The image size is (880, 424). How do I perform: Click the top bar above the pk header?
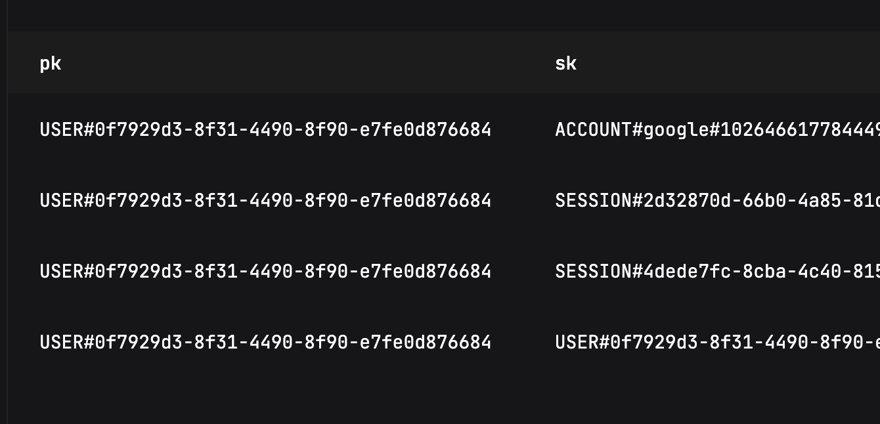tap(394, 14)
